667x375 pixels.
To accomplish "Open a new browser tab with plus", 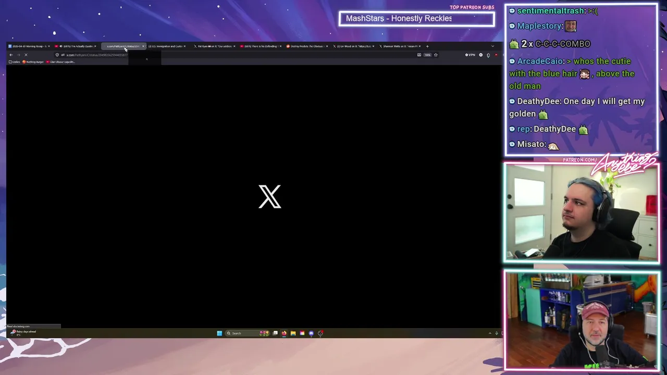I will tap(427, 46).
